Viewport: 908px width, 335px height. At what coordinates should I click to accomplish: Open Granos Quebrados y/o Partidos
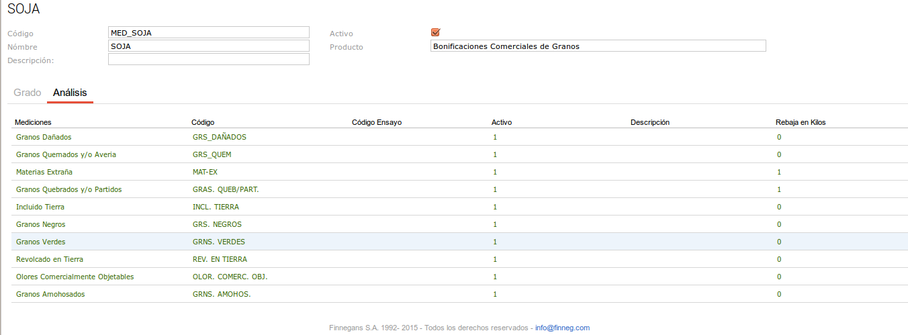[69, 189]
